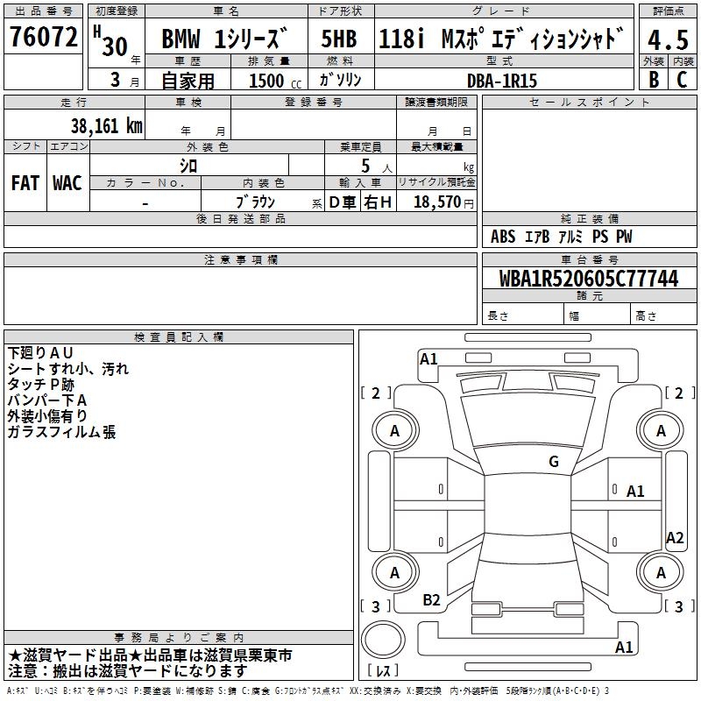Click the rear-left wheel circle marked A
The image size is (701, 701).
(x=394, y=573)
